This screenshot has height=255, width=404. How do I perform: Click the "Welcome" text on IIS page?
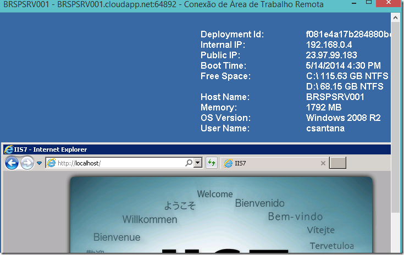tap(215, 194)
